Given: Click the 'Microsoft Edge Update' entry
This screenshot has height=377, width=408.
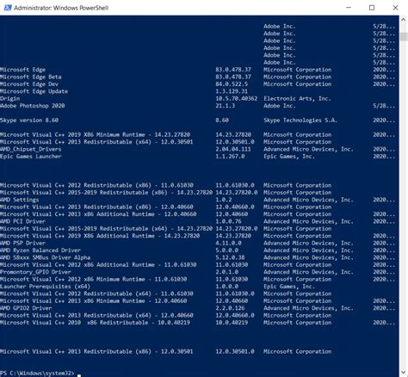Looking at the screenshot, I should tap(34, 91).
